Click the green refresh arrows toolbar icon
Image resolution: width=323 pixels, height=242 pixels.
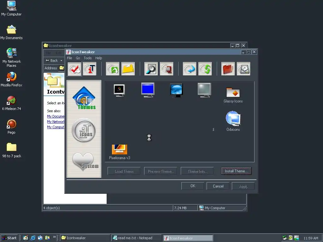click(205, 69)
